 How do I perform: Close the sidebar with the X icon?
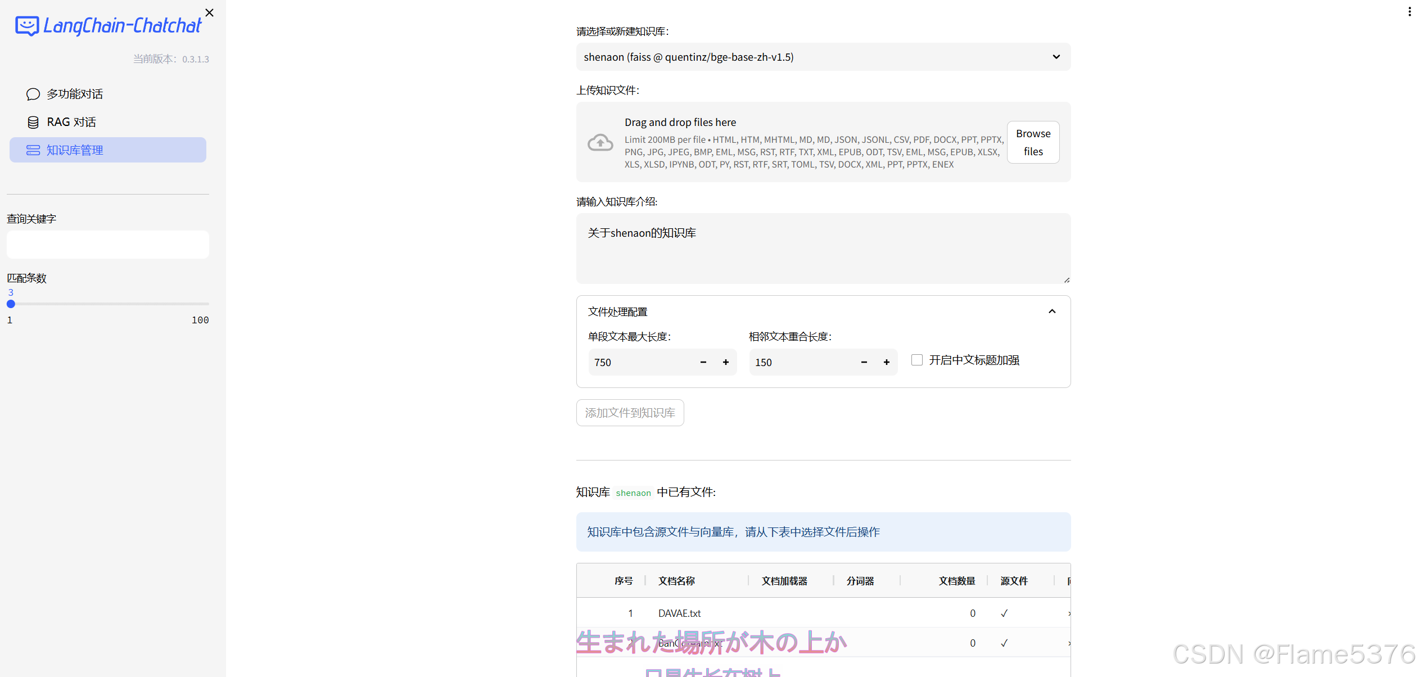point(209,12)
